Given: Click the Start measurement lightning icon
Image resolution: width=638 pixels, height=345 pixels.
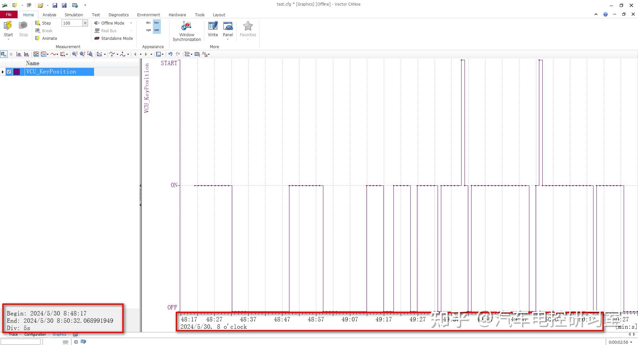Looking at the screenshot, I should point(8,26).
